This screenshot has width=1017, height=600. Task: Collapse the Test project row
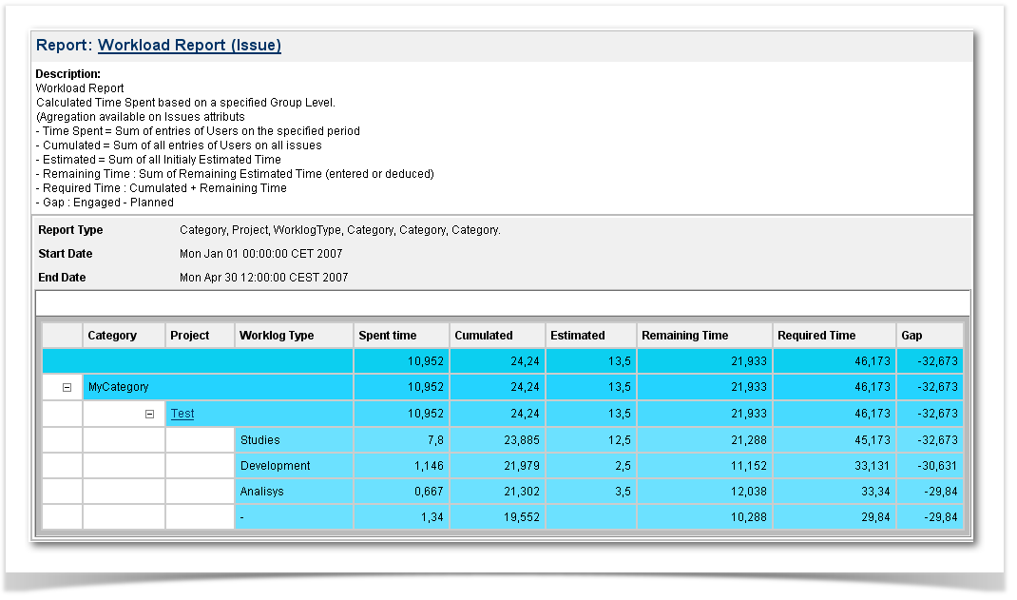(150, 414)
